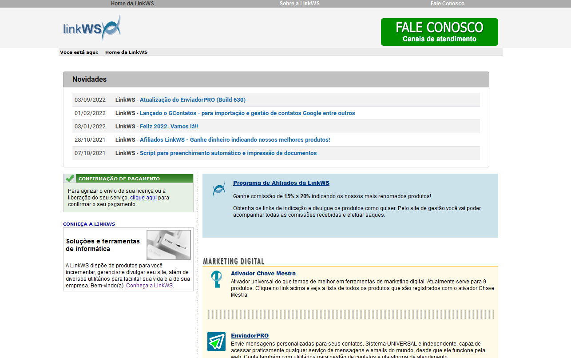Open Afiliados LinkWS news item
The width and height of the screenshot is (571, 358).
[x=235, y=140]
